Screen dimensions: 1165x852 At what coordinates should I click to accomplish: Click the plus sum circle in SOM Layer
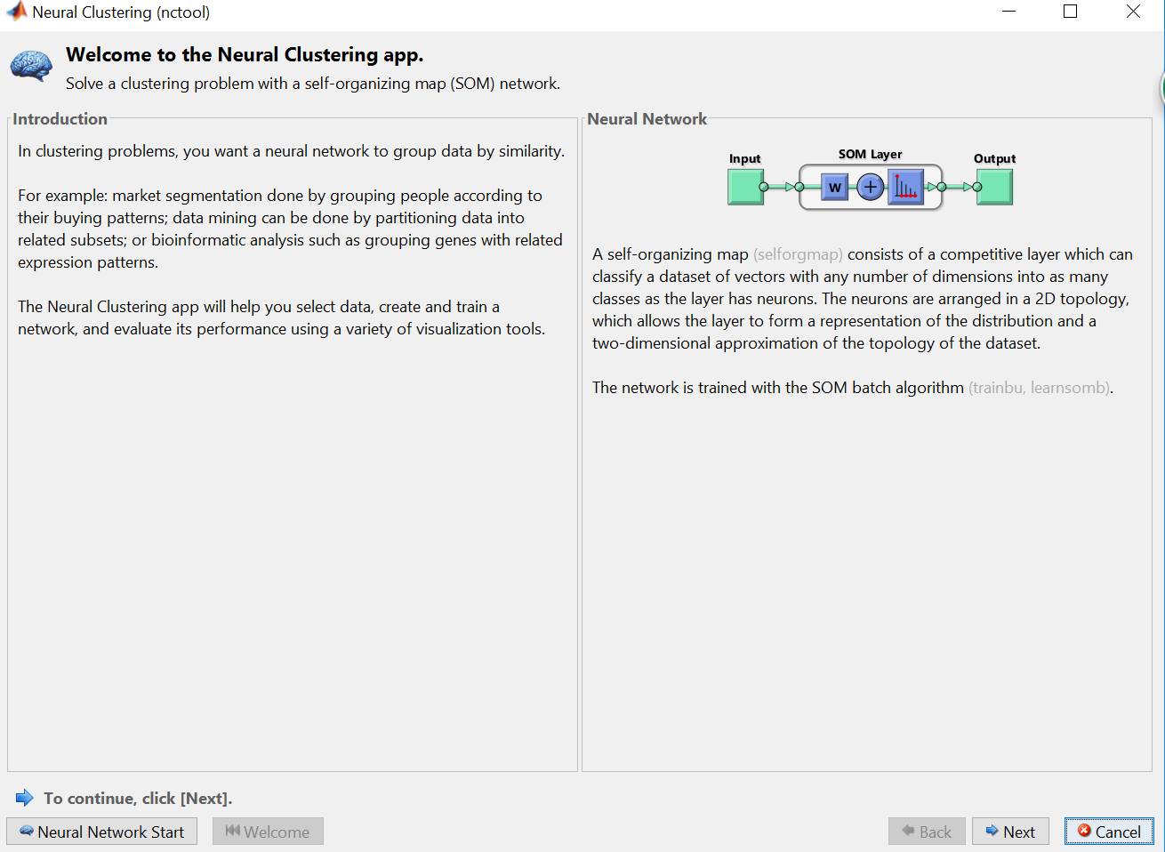tap(871, 188)
